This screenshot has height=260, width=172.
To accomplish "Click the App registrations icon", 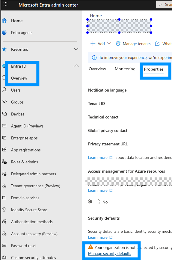I will (4, 150).
